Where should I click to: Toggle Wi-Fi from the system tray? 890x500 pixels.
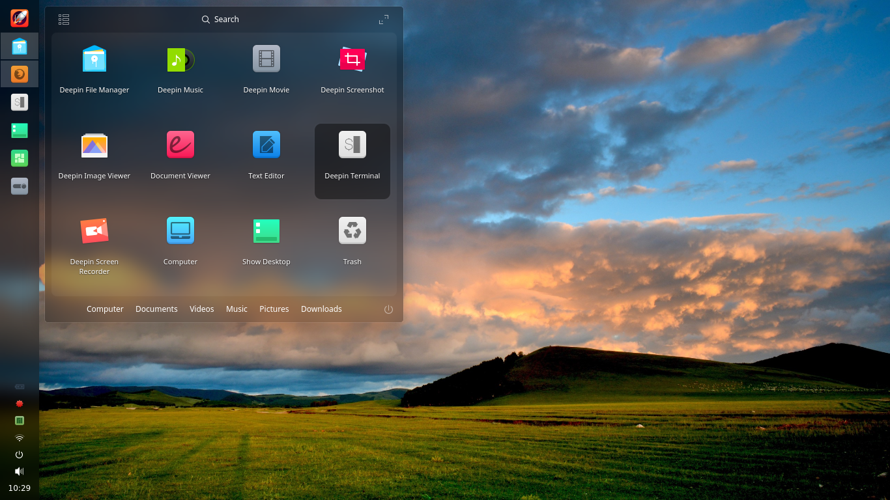[19, 438]
